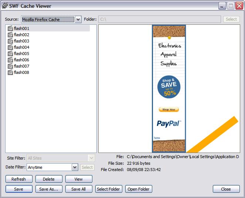Click the Save As... button
This screenshot has width=245, height=198.
point(49,189)
